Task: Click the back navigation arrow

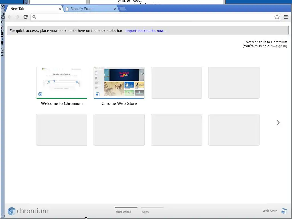Action: point(9,17)
